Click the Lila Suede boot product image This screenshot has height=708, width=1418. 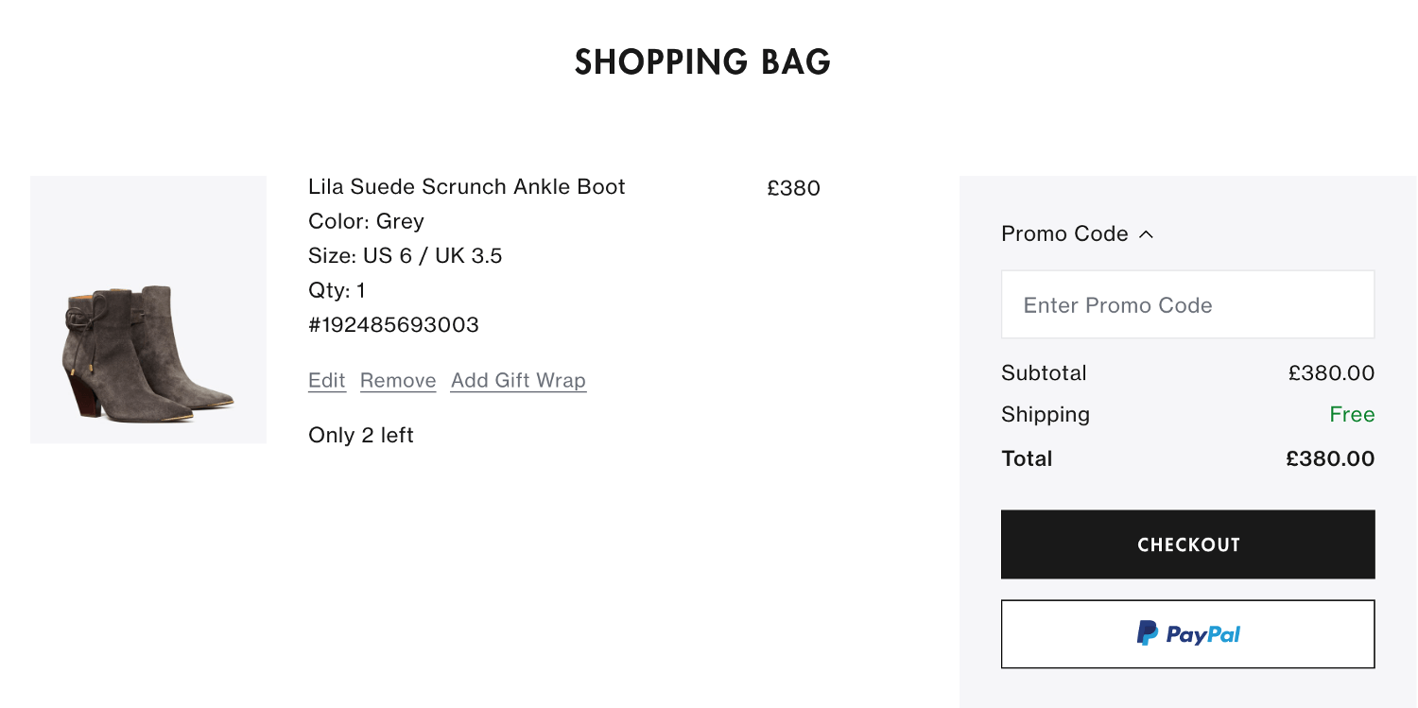[148, 309]
